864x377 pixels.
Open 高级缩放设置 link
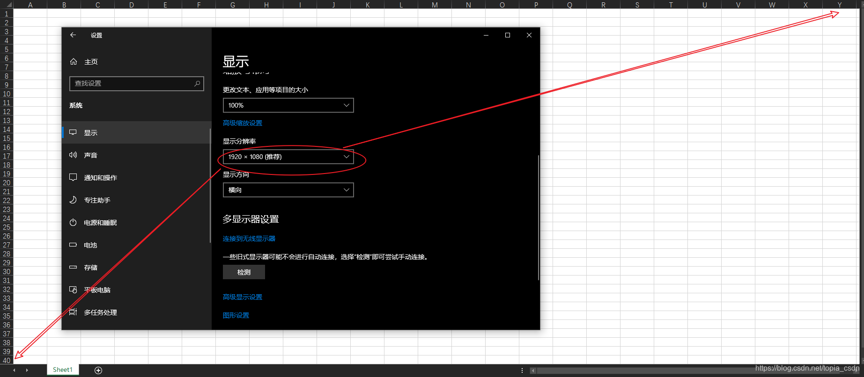coord(243,123)
